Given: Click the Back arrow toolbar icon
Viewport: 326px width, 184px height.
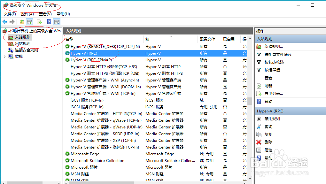Looking at the screenshot, I should click(5, 22).
